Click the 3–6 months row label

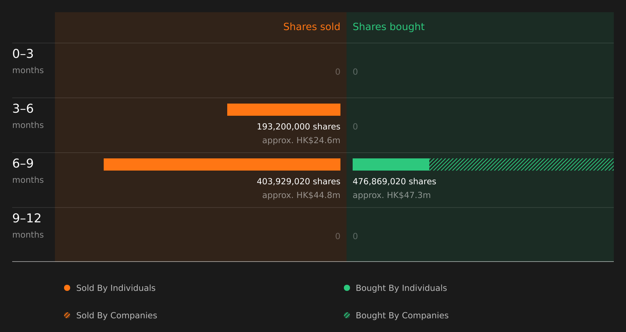[28, 116]
